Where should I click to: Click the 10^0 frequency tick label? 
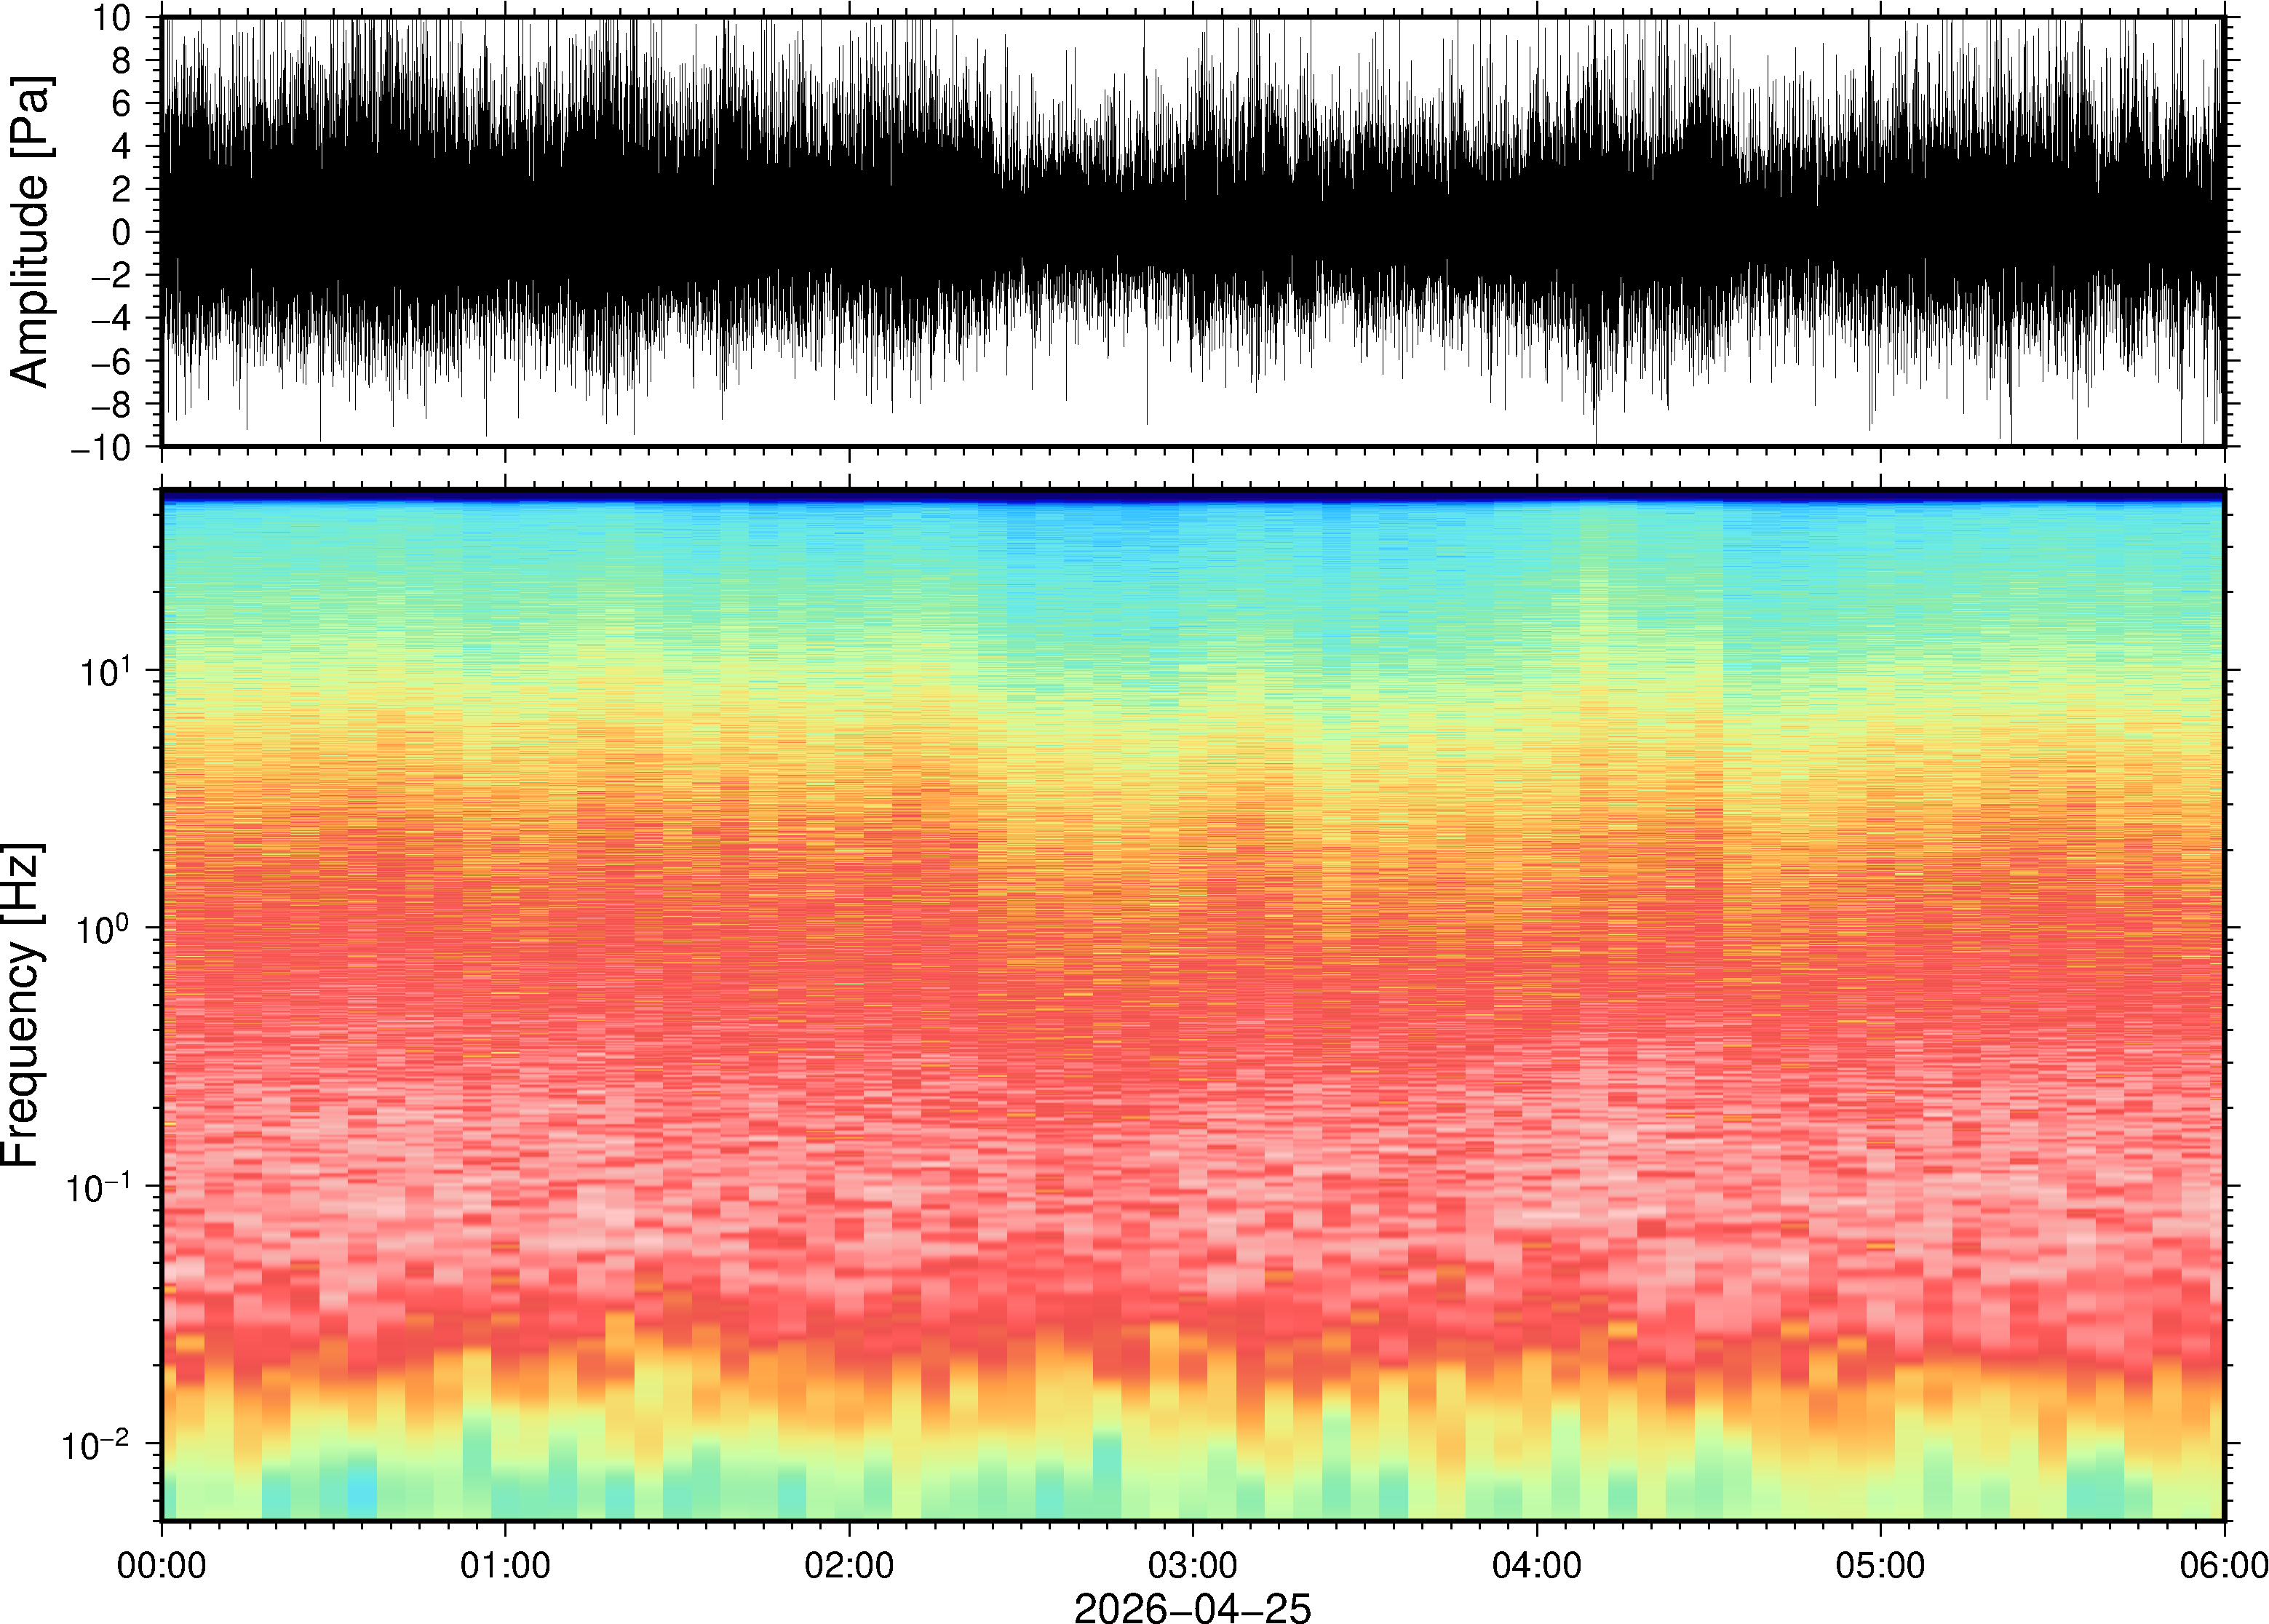pyautogui.click(x=105, y=928)
